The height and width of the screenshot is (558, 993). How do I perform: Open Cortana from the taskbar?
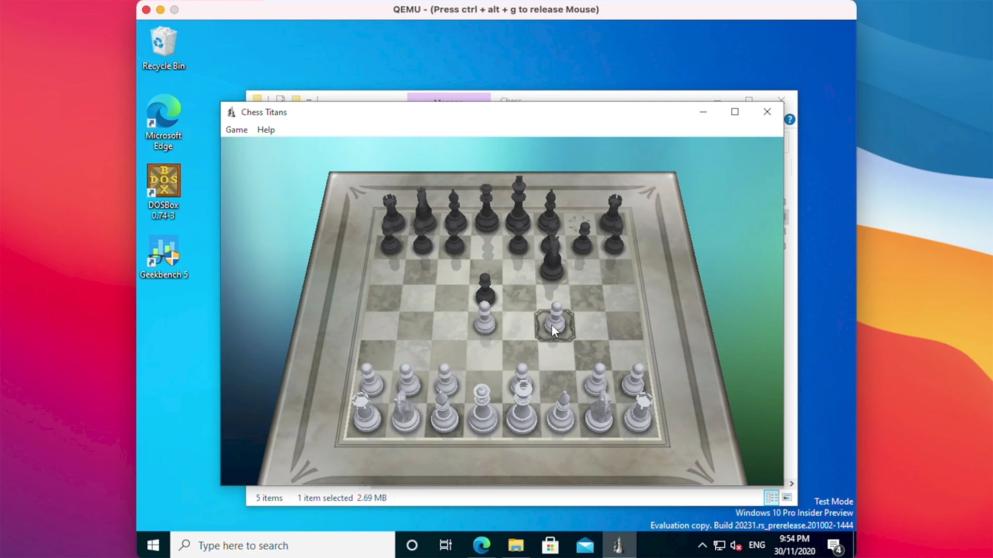[412, 545]
